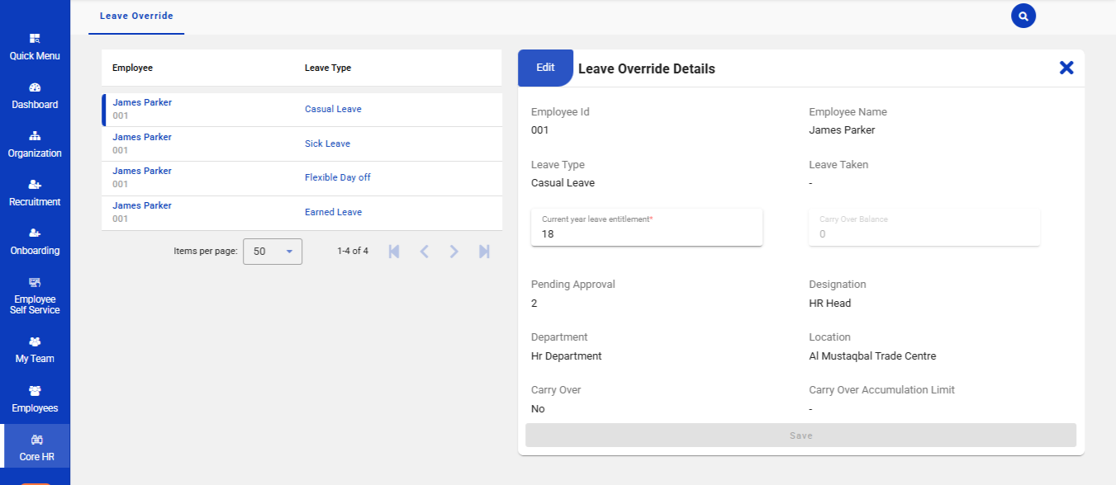1116x485 pixels.
Task: Expand the Items per page dropdown
Action: point(273,252)
